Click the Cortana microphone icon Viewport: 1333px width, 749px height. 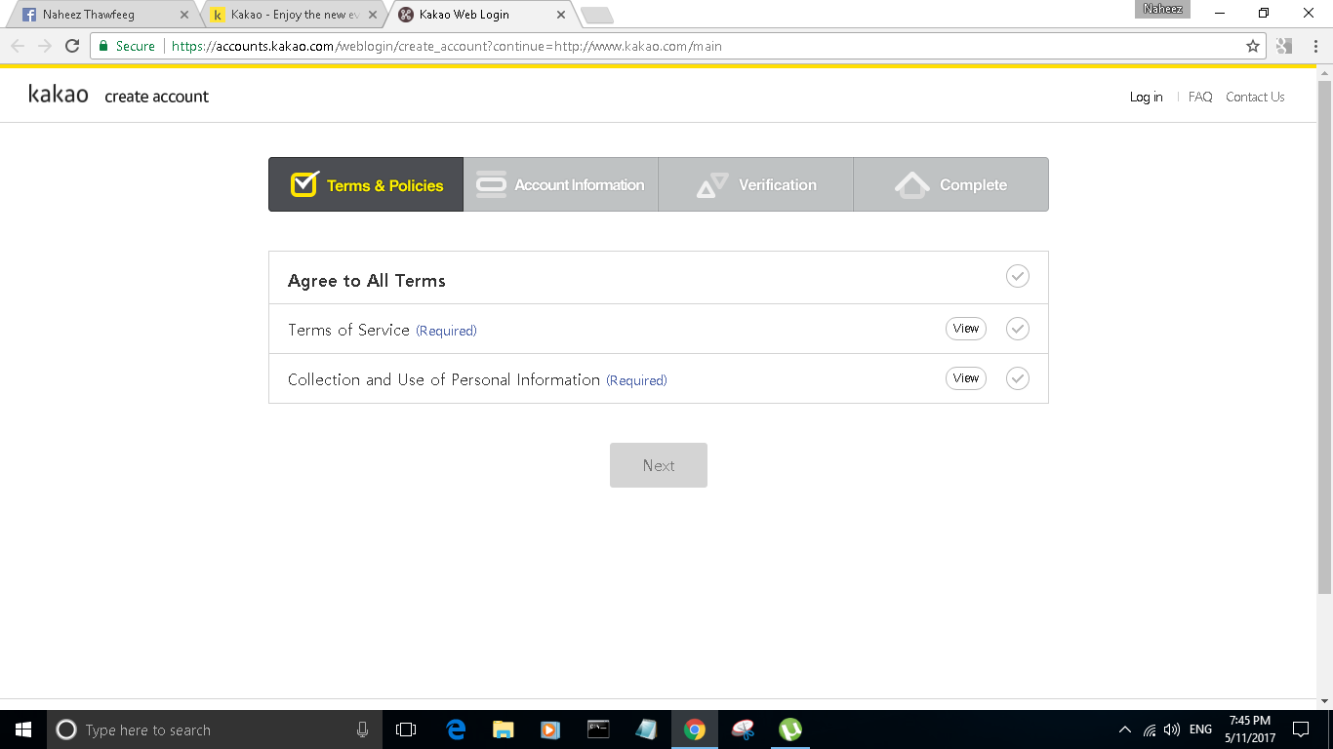point(362,729)
